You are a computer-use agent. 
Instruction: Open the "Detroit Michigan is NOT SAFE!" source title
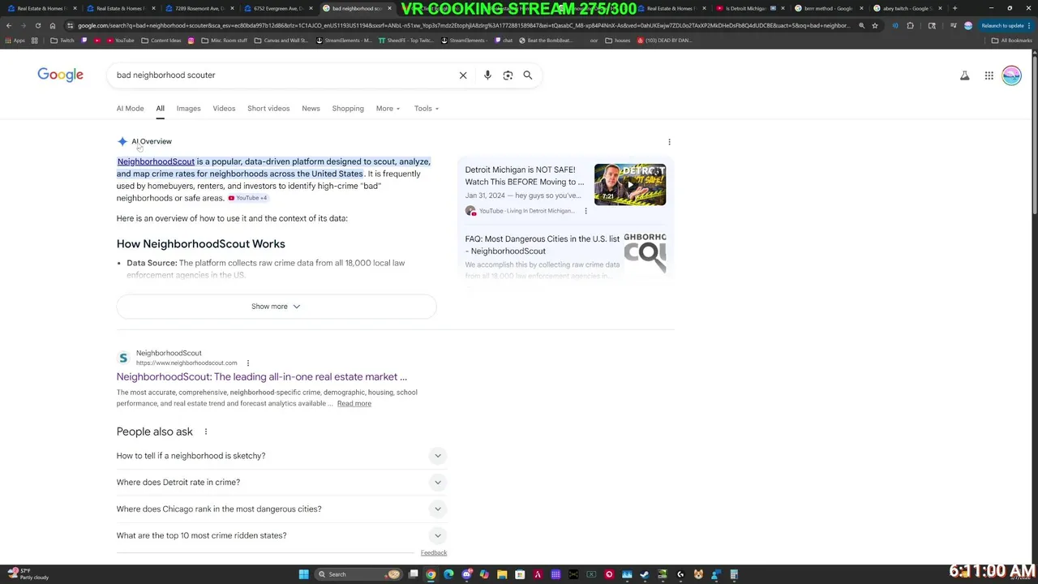[x=524, y=176]
